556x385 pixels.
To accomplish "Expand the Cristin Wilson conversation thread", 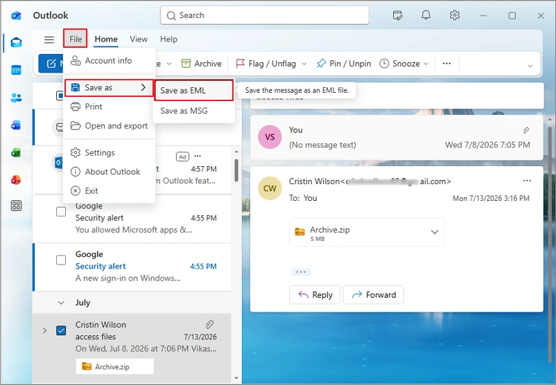I will (x=44, y=330).
